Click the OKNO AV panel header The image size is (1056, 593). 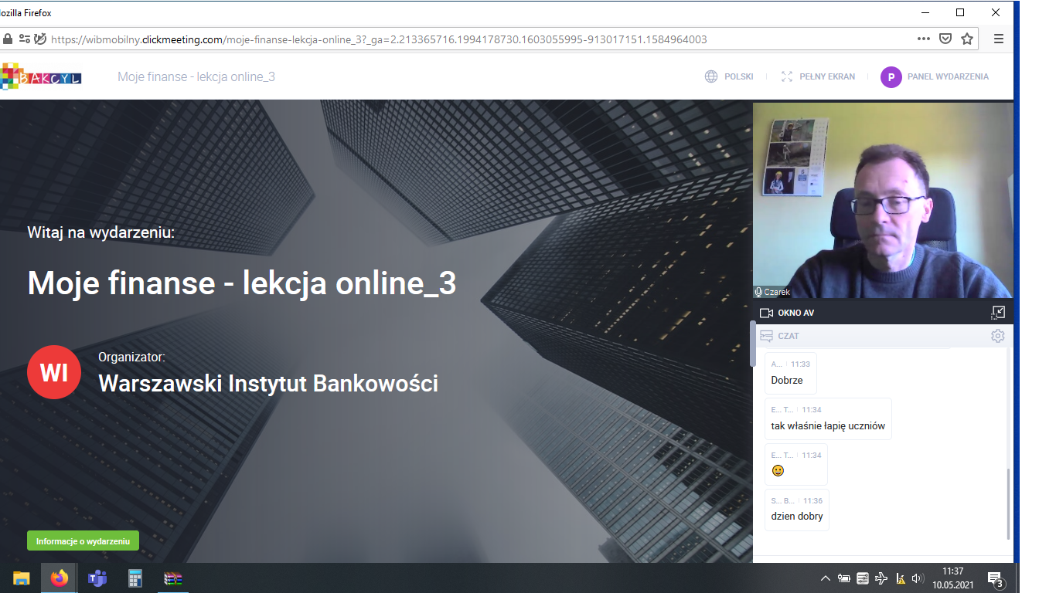883,313
